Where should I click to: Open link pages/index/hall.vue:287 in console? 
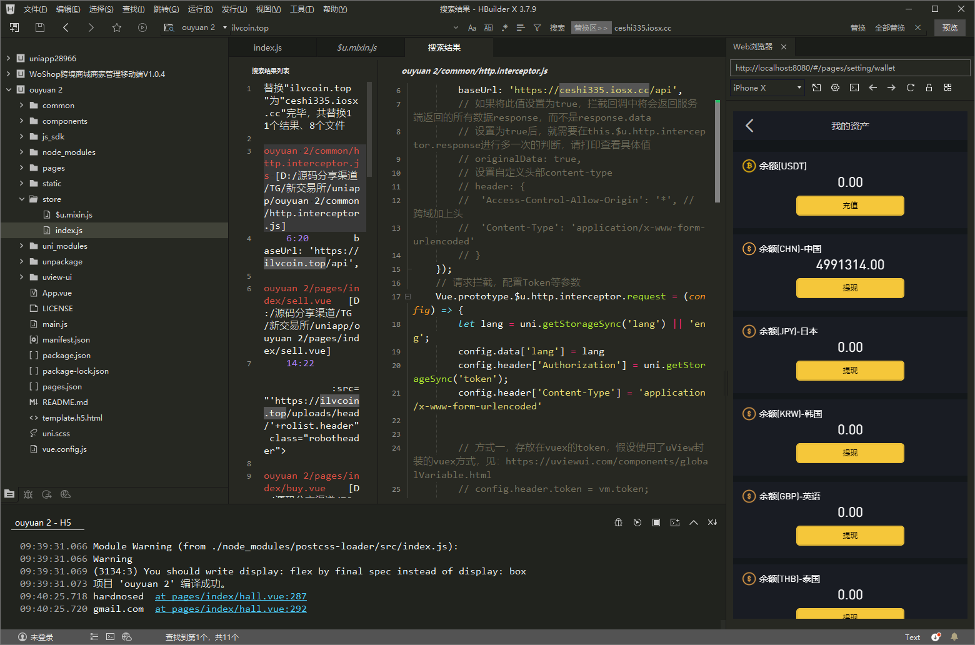click(231, 596)
